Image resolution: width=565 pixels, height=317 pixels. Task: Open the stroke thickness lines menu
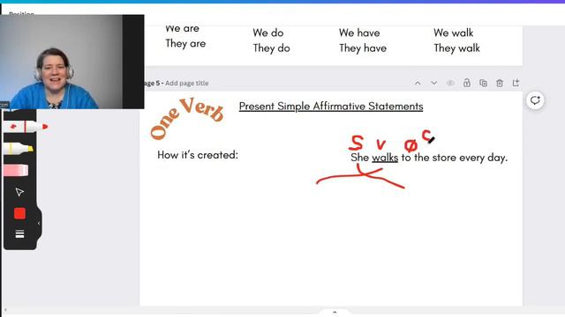pyautogui.click(x=19, y=234)
